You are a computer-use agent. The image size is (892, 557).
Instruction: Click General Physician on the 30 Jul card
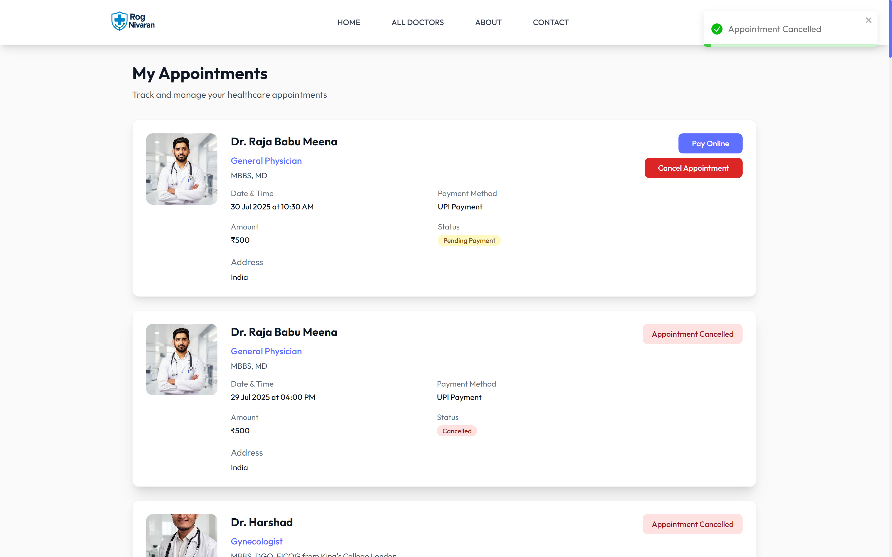click(x=266, y=161)
